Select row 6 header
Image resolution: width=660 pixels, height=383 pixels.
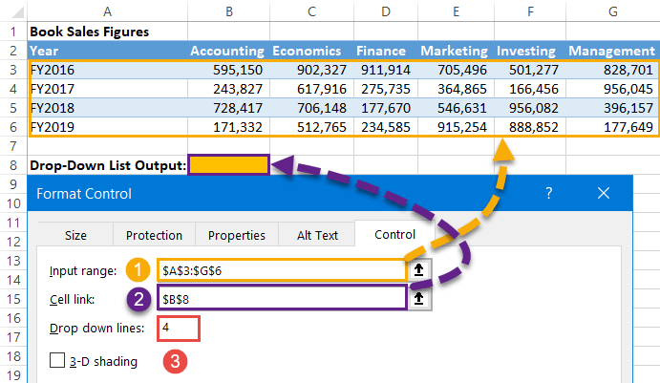coord(13,127)
